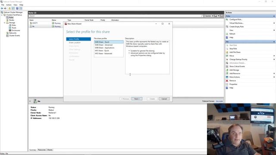Expand the More Actions submenu arrow
This screenshot has height=155, width=276.
pyautogui.click(x=274, y=77)
